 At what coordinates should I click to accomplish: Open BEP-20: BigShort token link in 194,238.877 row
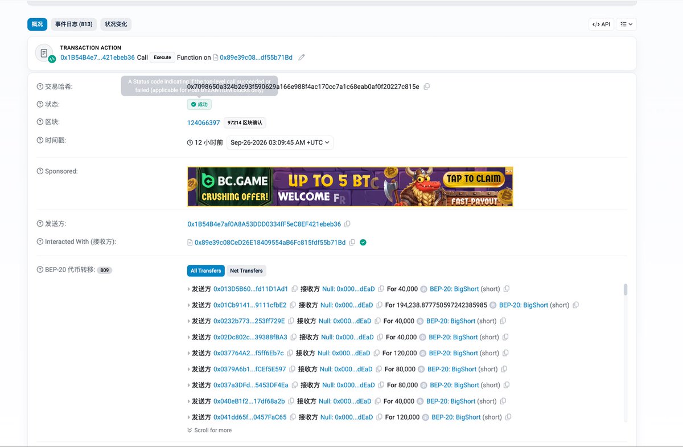pos(524,305)
